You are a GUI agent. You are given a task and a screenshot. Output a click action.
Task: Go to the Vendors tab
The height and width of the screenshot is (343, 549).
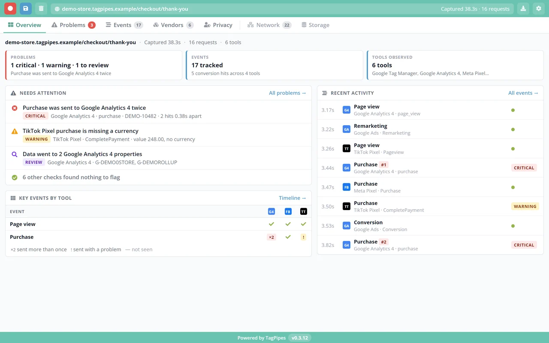[173, 25]
